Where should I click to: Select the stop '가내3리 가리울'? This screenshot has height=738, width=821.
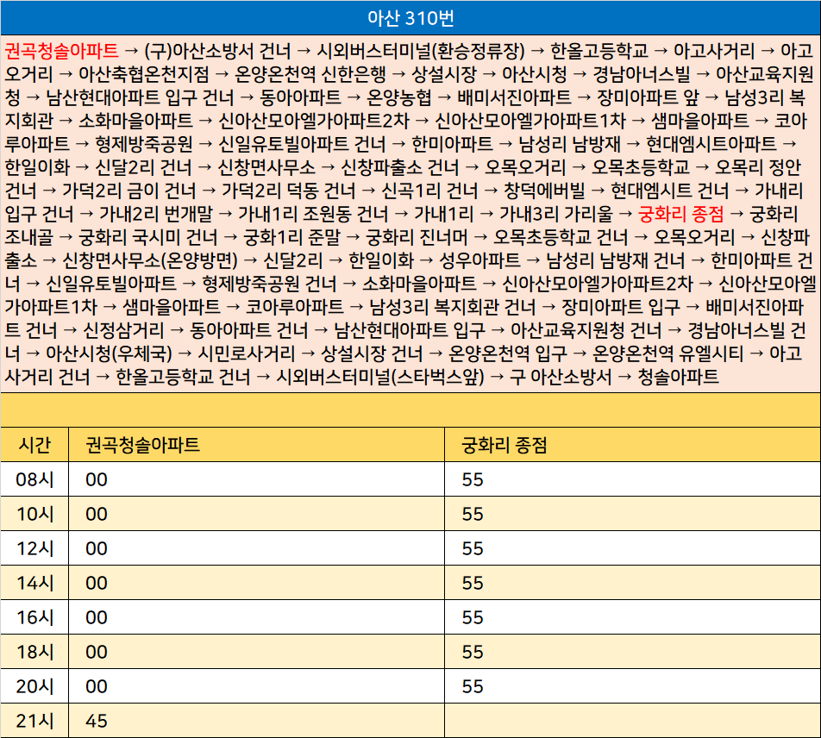[556, 214]
